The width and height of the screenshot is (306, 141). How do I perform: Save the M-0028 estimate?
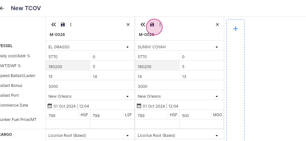[63, 25]
